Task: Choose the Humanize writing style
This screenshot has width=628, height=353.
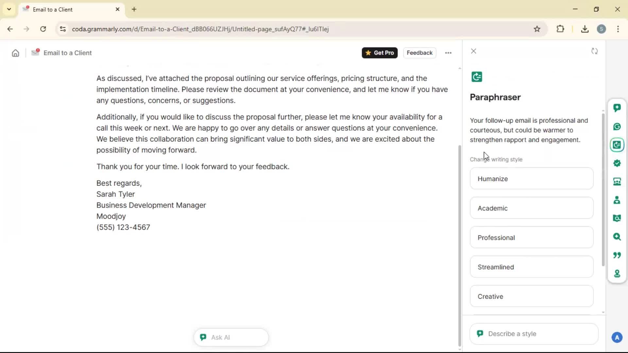Action: tap(531, 179)
